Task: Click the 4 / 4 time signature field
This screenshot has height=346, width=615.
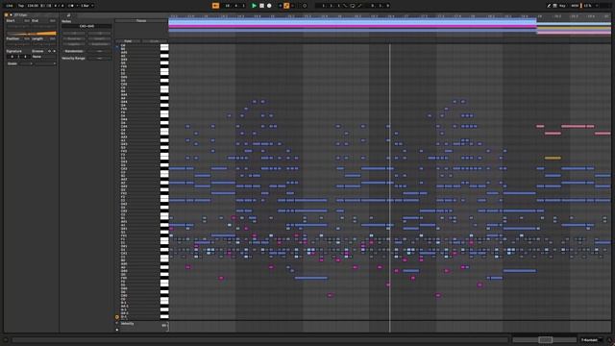Action: [x=59, y=6]
